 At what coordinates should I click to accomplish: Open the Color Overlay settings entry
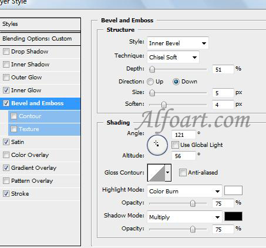30,155
